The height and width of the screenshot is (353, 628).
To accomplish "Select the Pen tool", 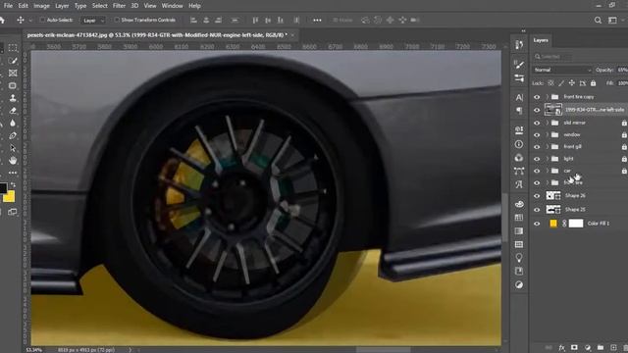I will (13, 135).
